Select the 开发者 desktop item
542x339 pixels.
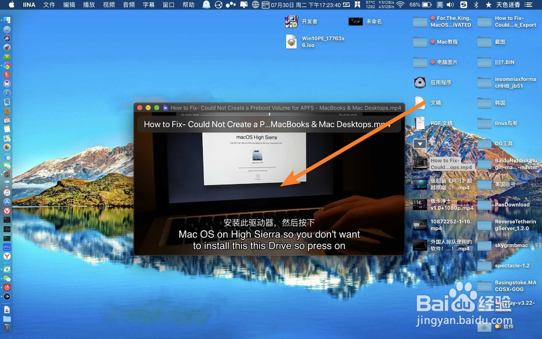click(301, 22)
